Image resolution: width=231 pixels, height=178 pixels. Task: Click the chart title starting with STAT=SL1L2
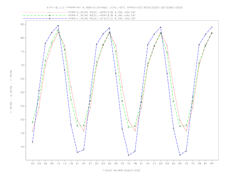115,8
